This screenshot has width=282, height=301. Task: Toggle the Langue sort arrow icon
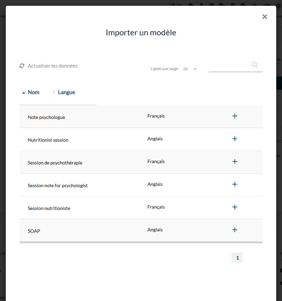[54, 92]
